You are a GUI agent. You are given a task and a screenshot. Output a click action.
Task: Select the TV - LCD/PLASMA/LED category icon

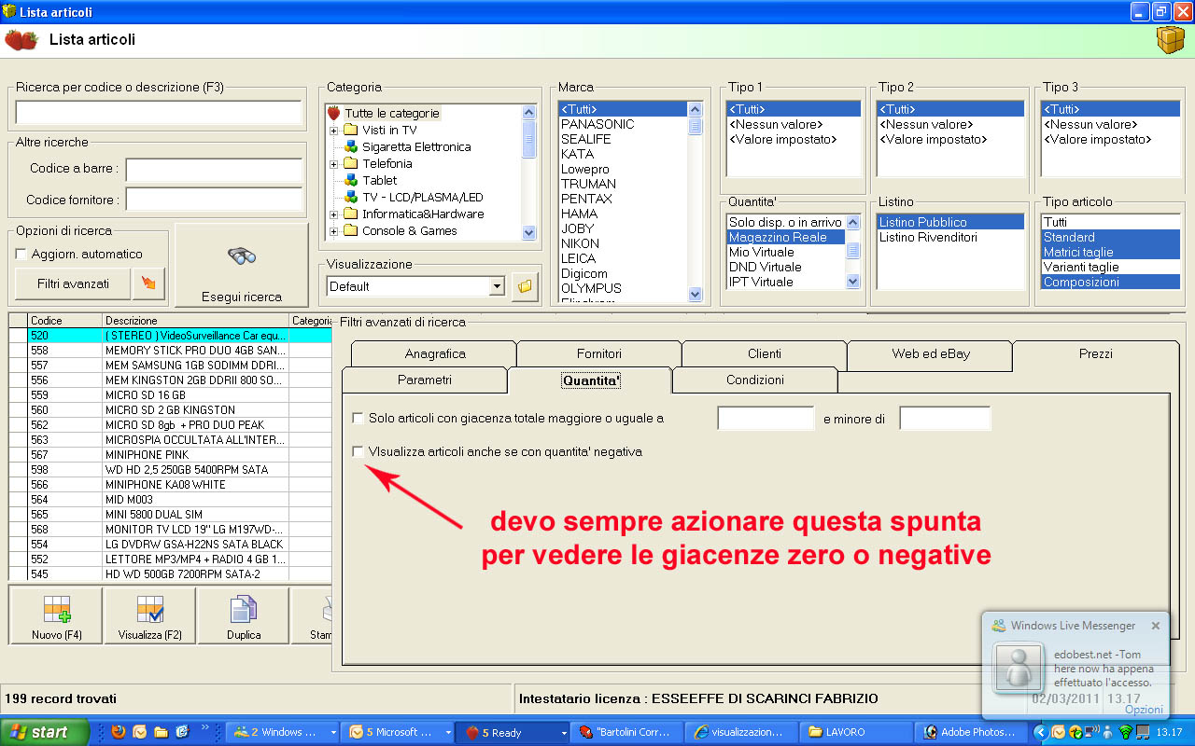coord(351,198)
